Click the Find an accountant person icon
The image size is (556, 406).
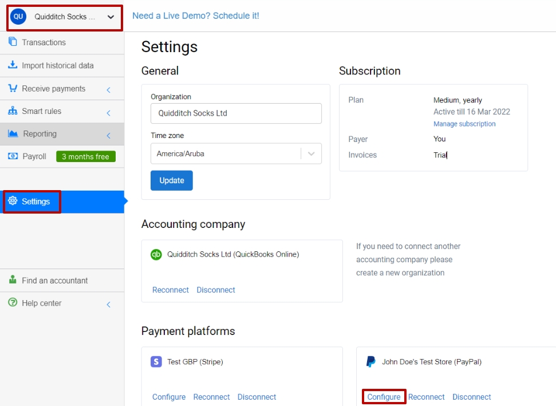(x=13, y=279)
